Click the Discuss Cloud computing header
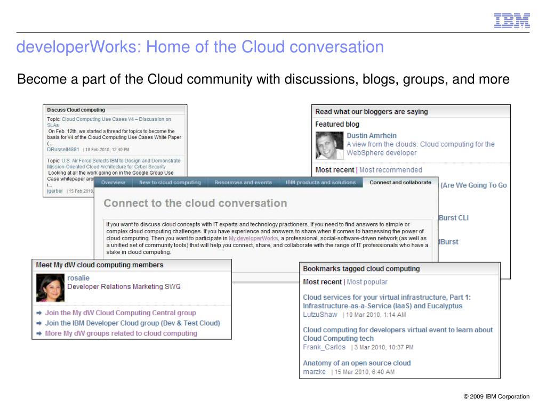The image size is (546, 409). (76, 110)
